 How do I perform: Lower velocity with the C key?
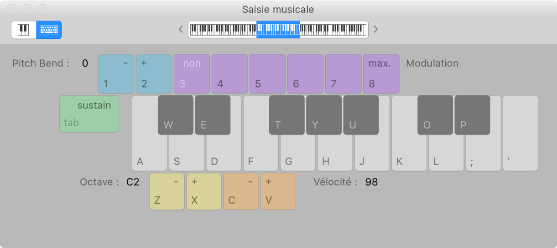241,191
